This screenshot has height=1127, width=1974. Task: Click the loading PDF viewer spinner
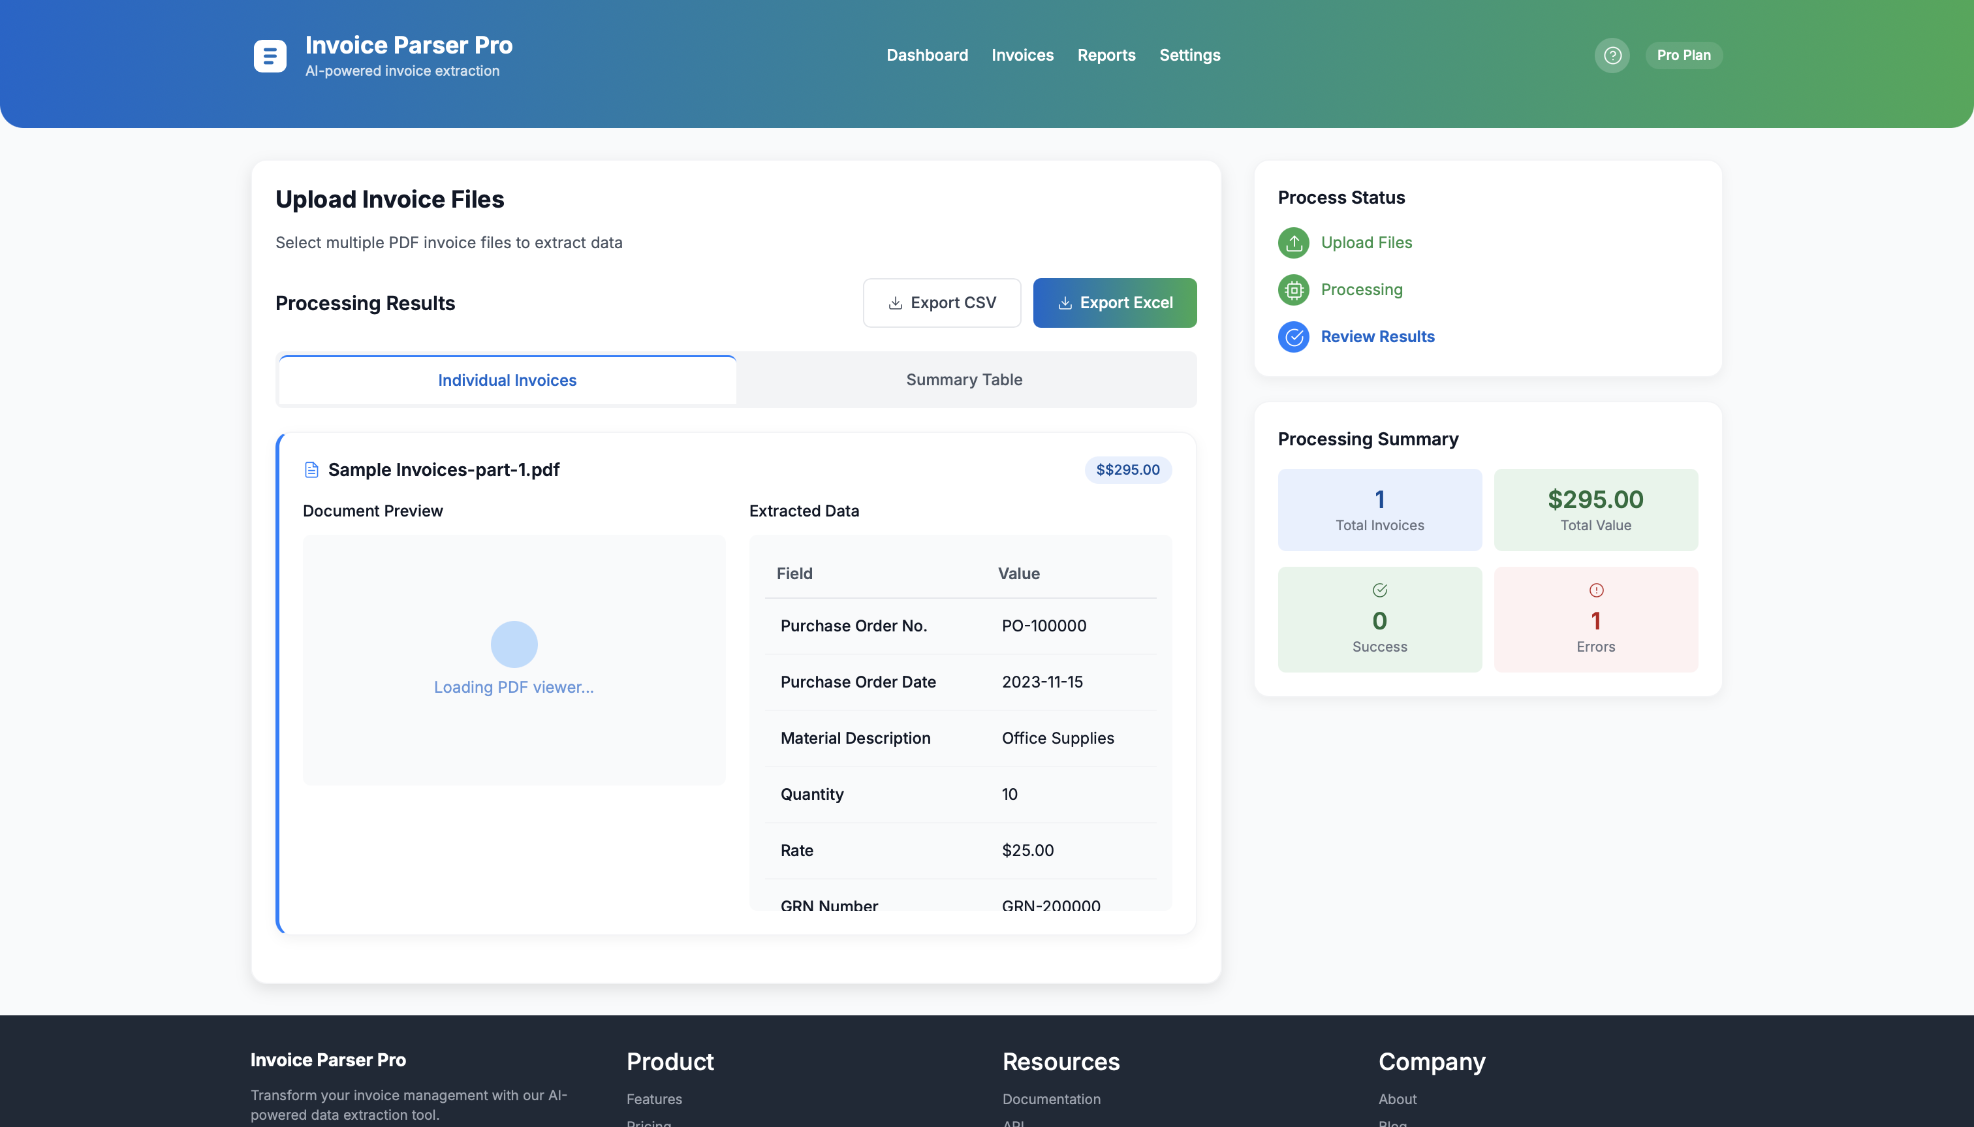513,644
